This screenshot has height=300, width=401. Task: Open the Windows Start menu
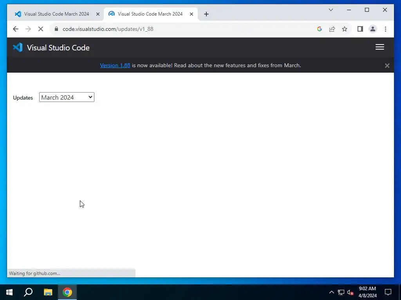point(9,292)
